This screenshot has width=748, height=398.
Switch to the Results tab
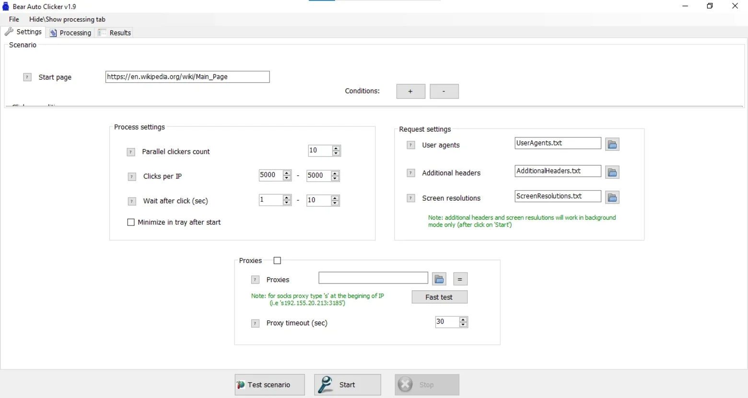tap(115, 33)
